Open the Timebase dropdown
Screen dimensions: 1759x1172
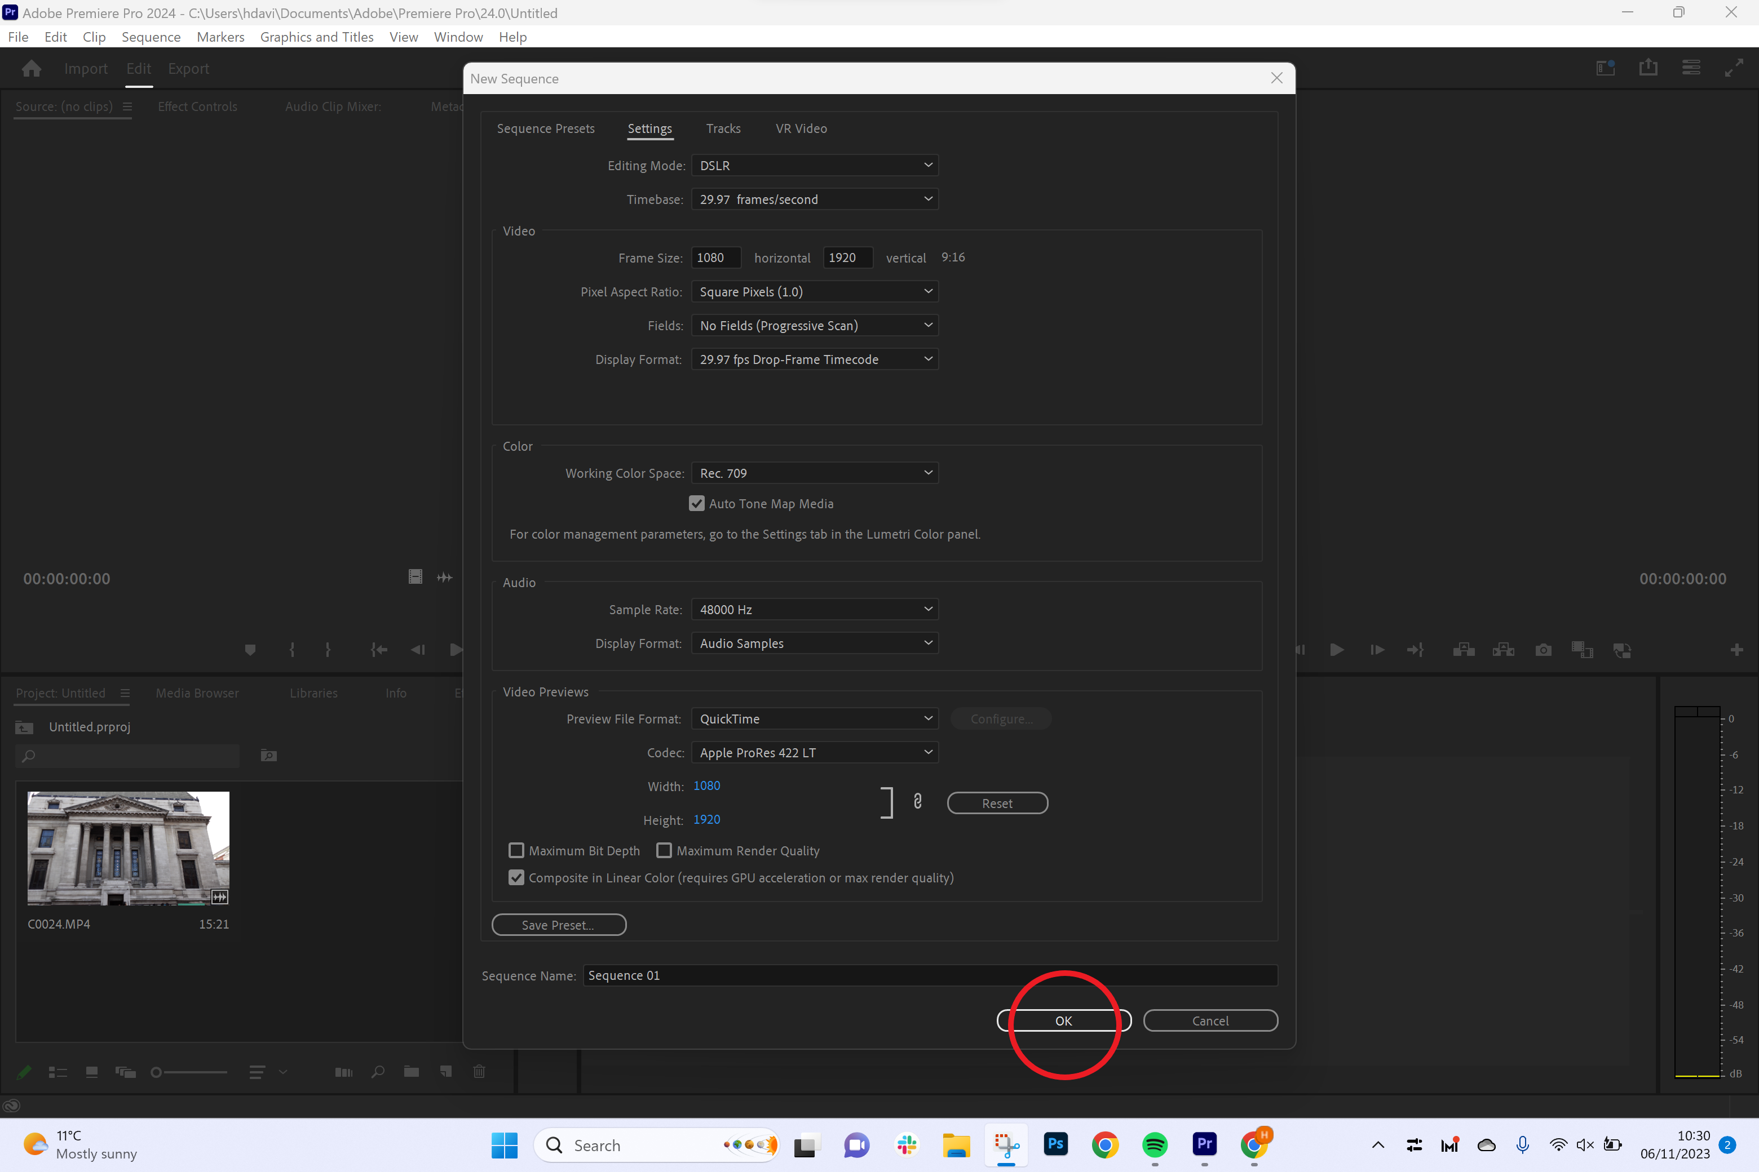click(x=815, y=199)
